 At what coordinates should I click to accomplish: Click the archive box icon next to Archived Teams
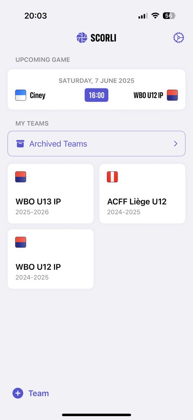coord(20,143)
